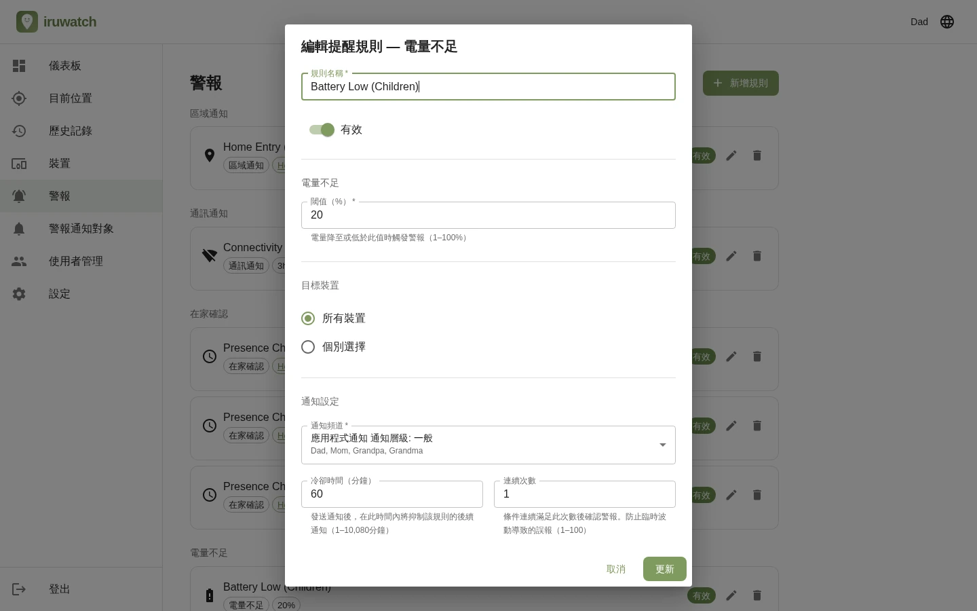This screenshot has width=977, height=611.
Task: Click the 20% chip on Battery Low
Action: pyautogui.click(x=286, y=605)
